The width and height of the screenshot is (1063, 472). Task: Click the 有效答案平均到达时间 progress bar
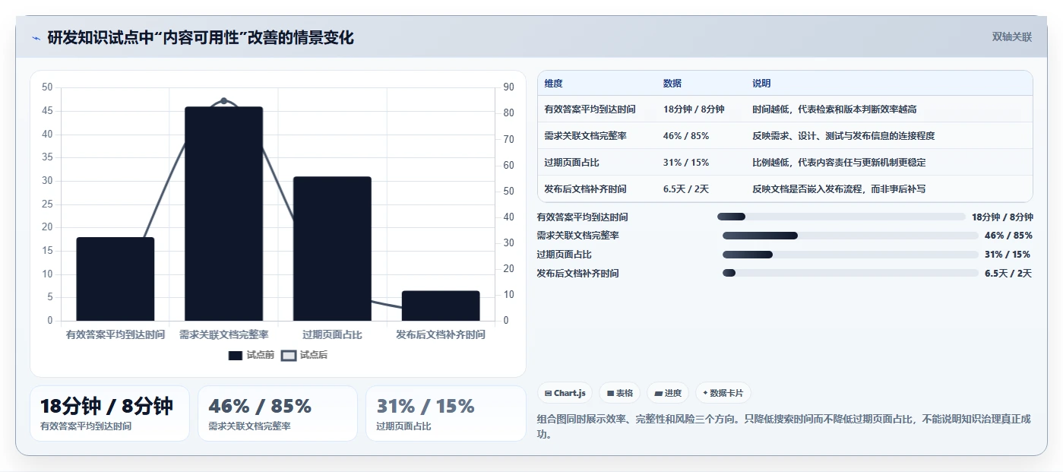[x=841, y=217]
